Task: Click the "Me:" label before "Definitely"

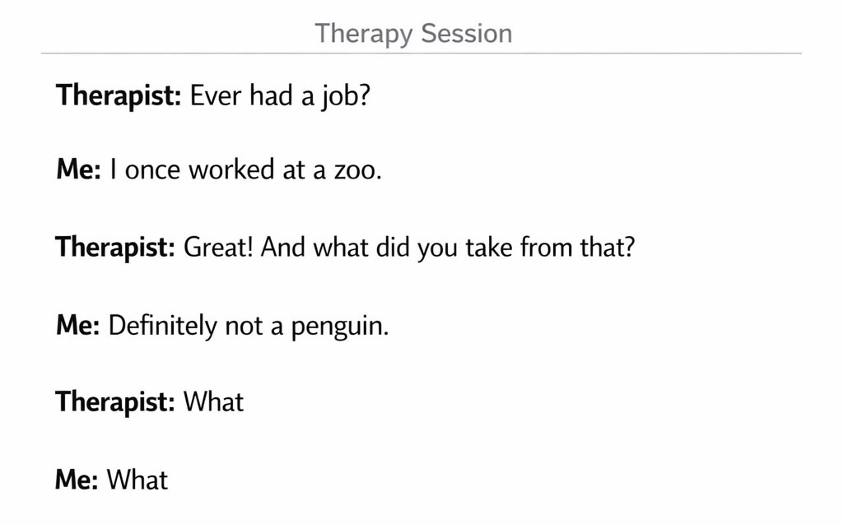Action: pyautogui.click(x=78, y=326)
